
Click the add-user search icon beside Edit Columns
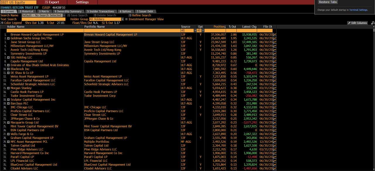click(373, 23)
